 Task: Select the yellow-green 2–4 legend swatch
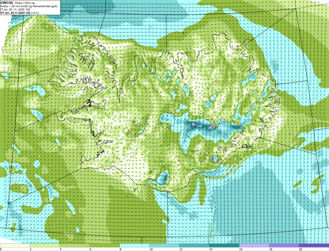pyautogui.click(x=45, y=245)
